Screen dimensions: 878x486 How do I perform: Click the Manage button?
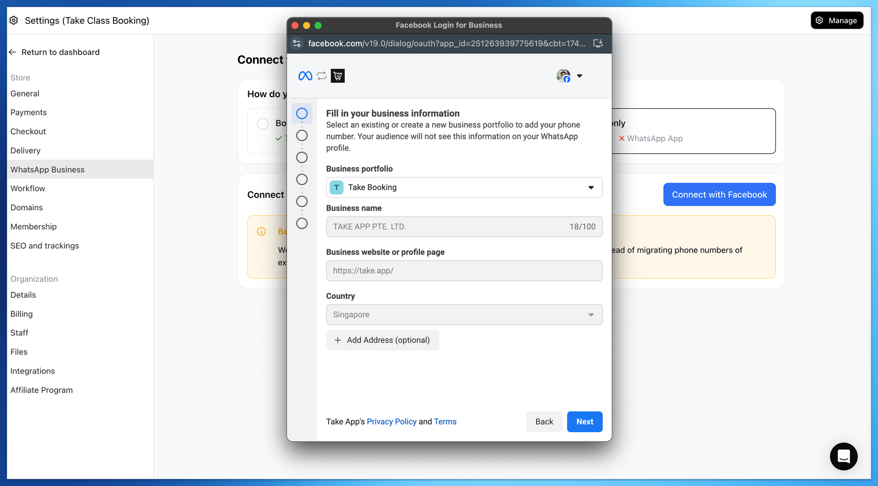[837, 20]
